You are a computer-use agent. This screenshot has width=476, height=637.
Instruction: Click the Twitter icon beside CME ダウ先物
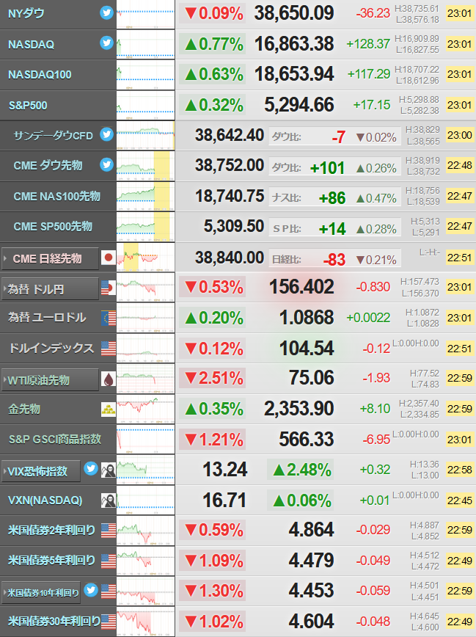106,164
